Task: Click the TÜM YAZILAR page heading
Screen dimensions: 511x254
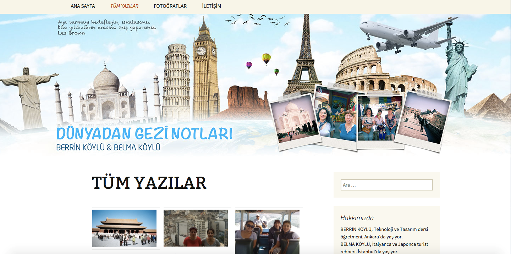Action: pyautogui.click(x=149, y=183)
